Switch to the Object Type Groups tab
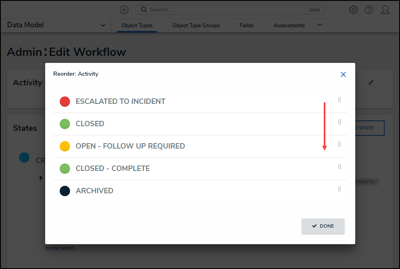The image size is (400, 269). click(196, 26)
